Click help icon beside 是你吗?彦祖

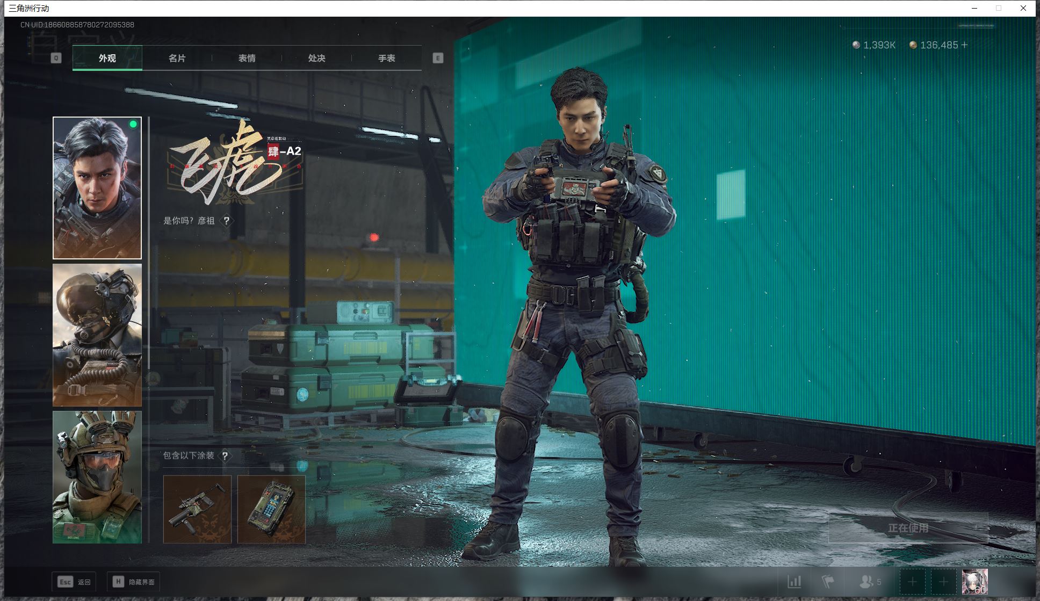pyautogui.click(x=227, y=221)
